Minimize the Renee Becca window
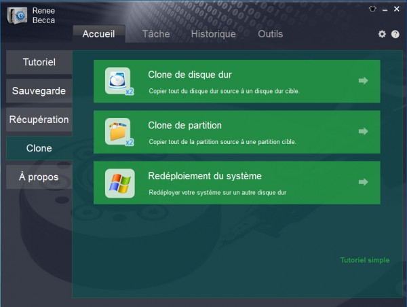 coord(385,10)
